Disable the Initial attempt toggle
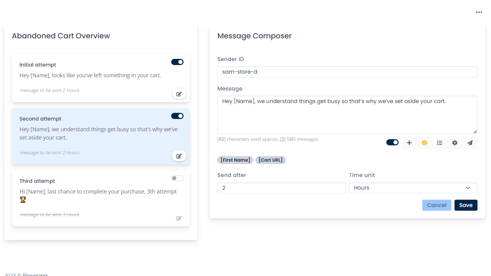491x276 pixels. coord(177,62)
